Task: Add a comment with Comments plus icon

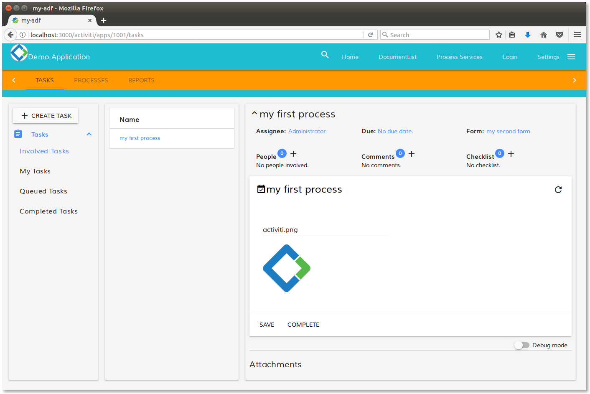Action: click(412, 154)
